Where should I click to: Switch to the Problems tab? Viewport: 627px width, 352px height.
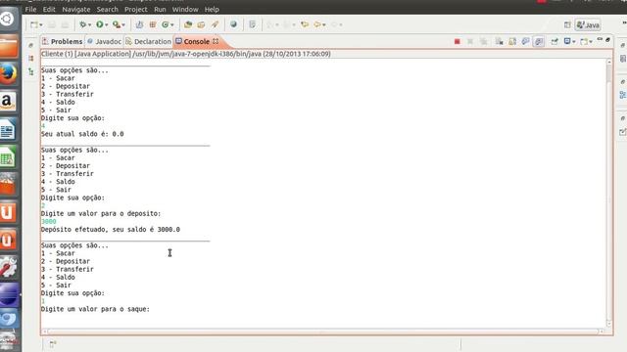(x=63, y=41)
